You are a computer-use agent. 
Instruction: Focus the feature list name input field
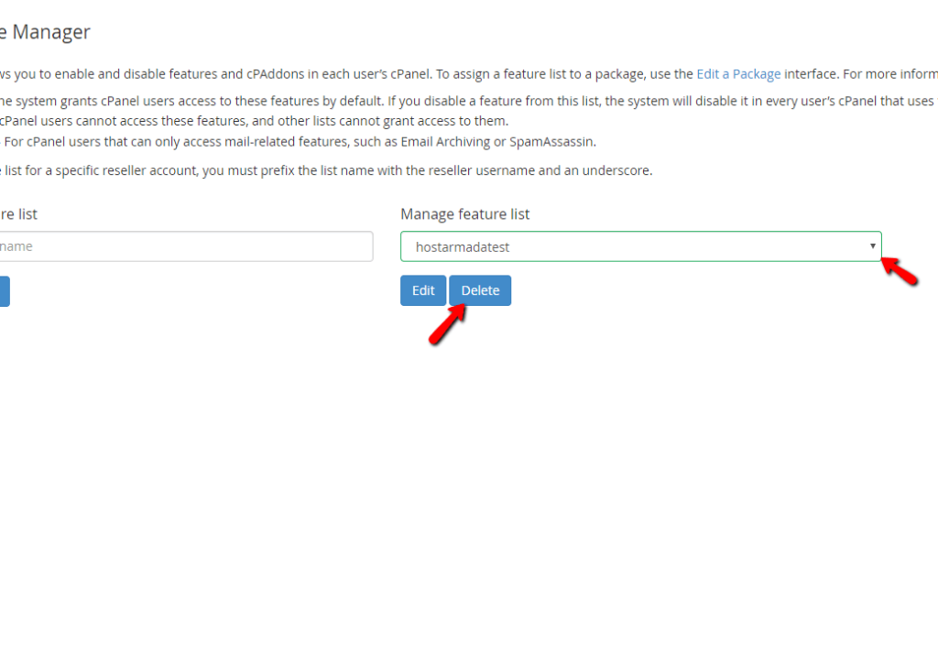pos(185,246)
